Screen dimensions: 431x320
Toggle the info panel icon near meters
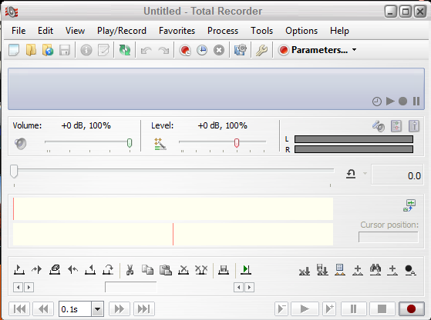[414, 126]
